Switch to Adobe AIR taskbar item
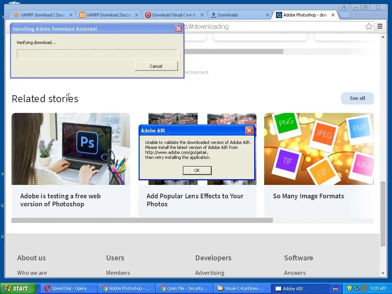 (300, 288)
